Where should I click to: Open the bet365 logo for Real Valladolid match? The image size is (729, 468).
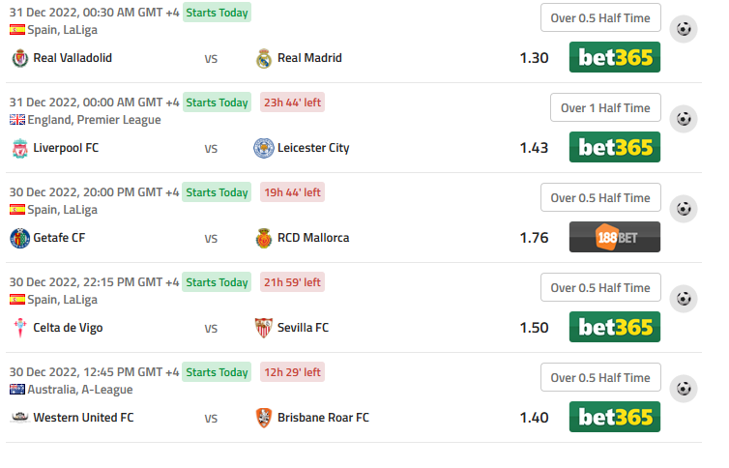(x=615, y=57)
